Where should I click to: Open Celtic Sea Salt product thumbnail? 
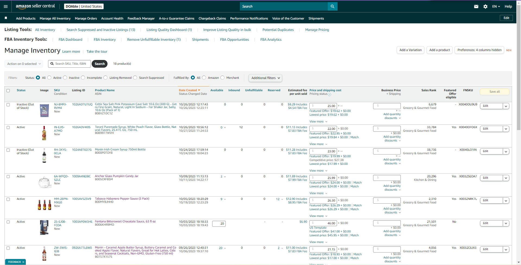click(44, 111)
